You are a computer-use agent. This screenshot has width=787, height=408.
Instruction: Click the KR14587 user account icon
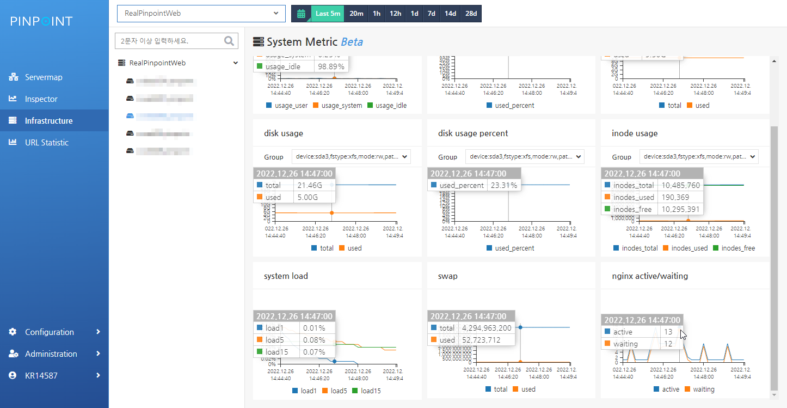13,375
